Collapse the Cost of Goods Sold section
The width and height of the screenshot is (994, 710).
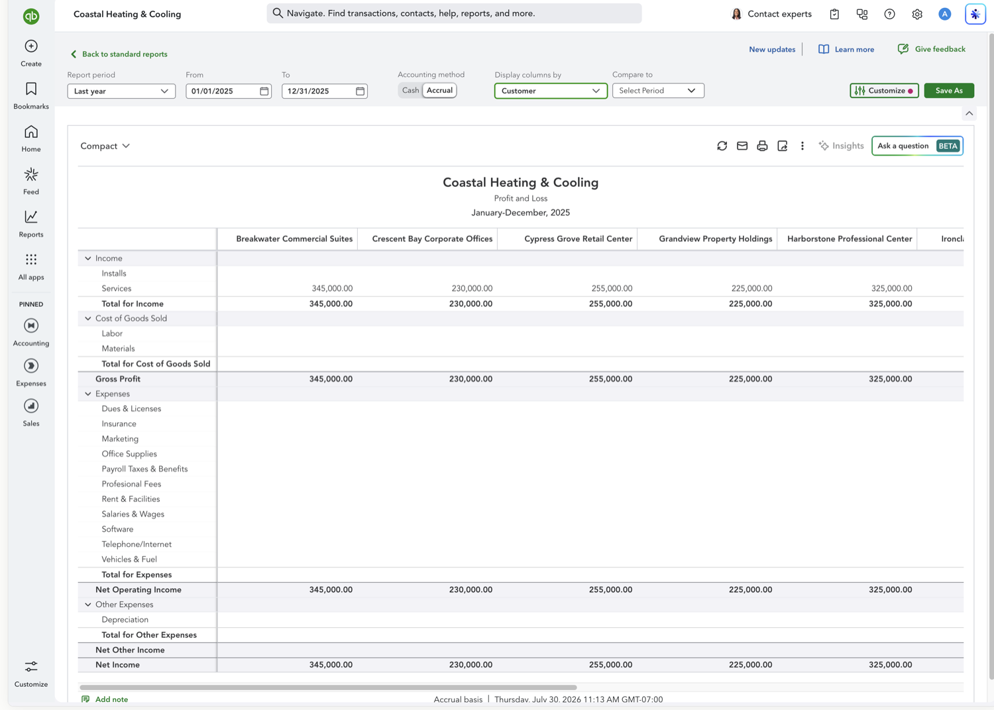(x=88, y=319)
